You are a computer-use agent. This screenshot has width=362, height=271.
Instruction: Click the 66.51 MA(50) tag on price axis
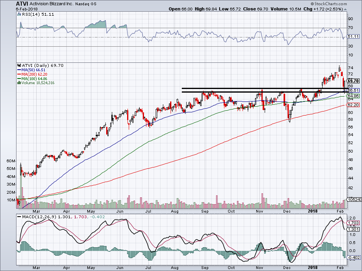(353, 91)
